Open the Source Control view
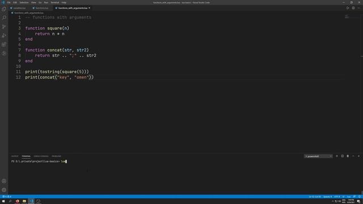 point(4,27)
